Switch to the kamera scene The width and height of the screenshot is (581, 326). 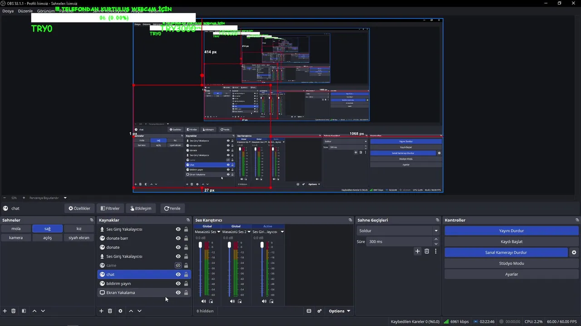[16, 238]
